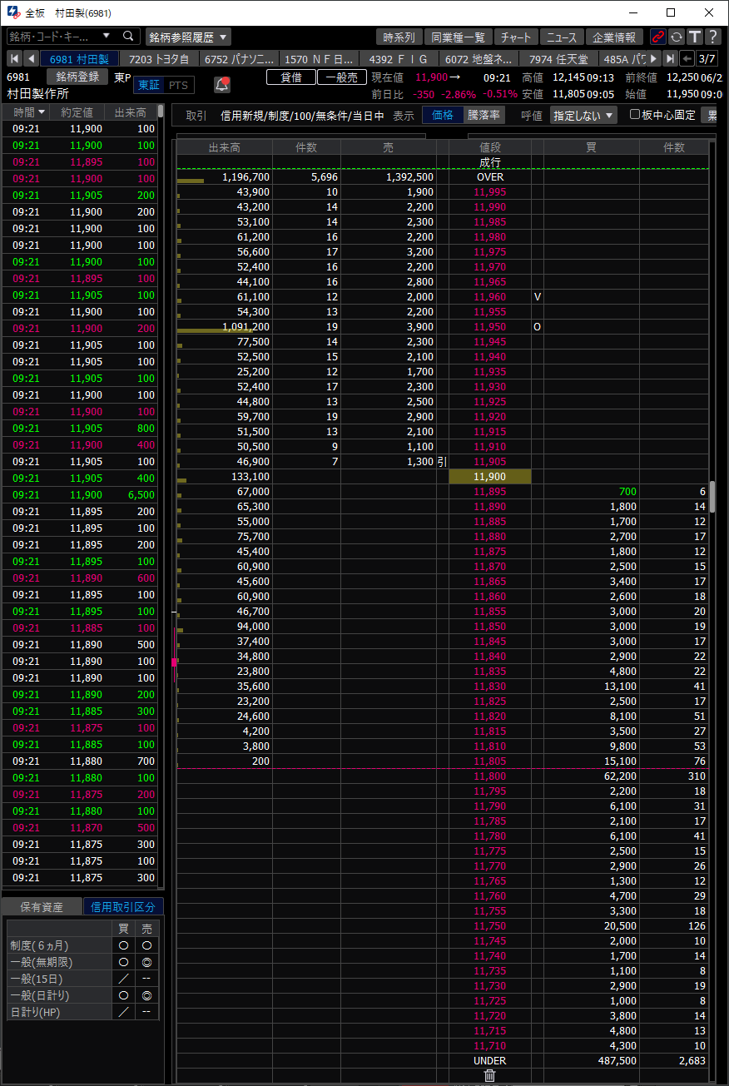Click the 同業種一覧 button

click(x=458, y=37)
